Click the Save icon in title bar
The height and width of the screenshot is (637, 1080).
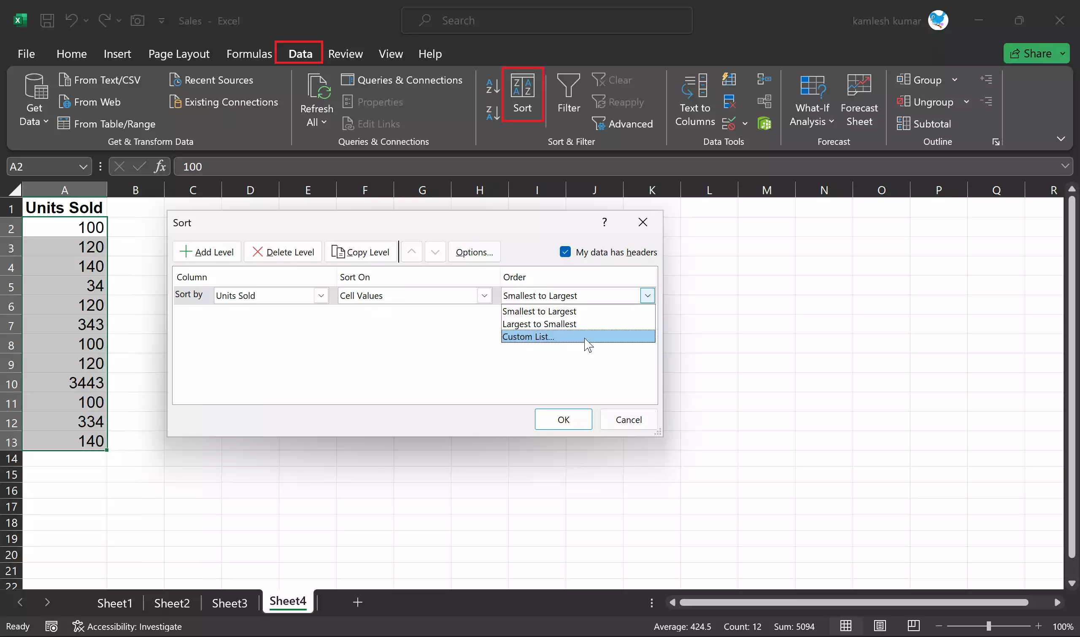pyautogui.click(x=47, y=21)
